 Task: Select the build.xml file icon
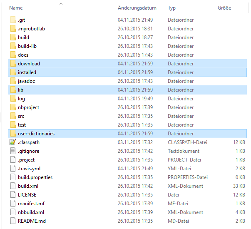click(x=13, y=186)
